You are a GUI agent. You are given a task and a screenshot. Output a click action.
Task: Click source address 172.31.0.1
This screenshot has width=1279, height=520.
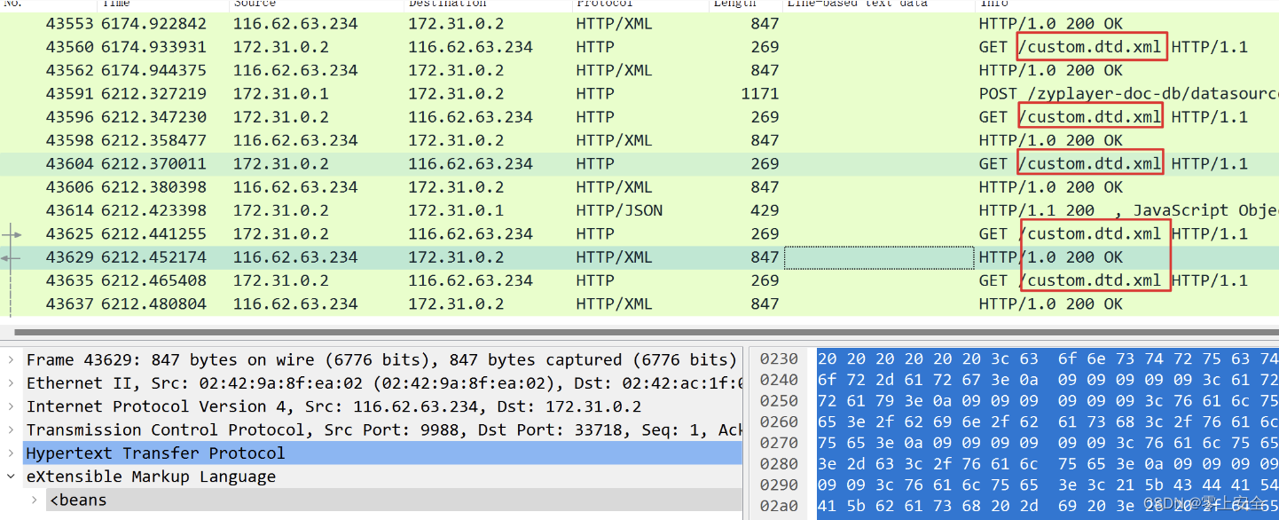281,94
